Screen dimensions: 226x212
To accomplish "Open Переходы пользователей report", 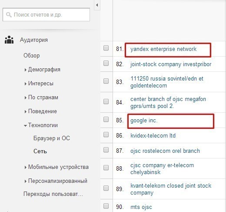I will click(53, 194).
